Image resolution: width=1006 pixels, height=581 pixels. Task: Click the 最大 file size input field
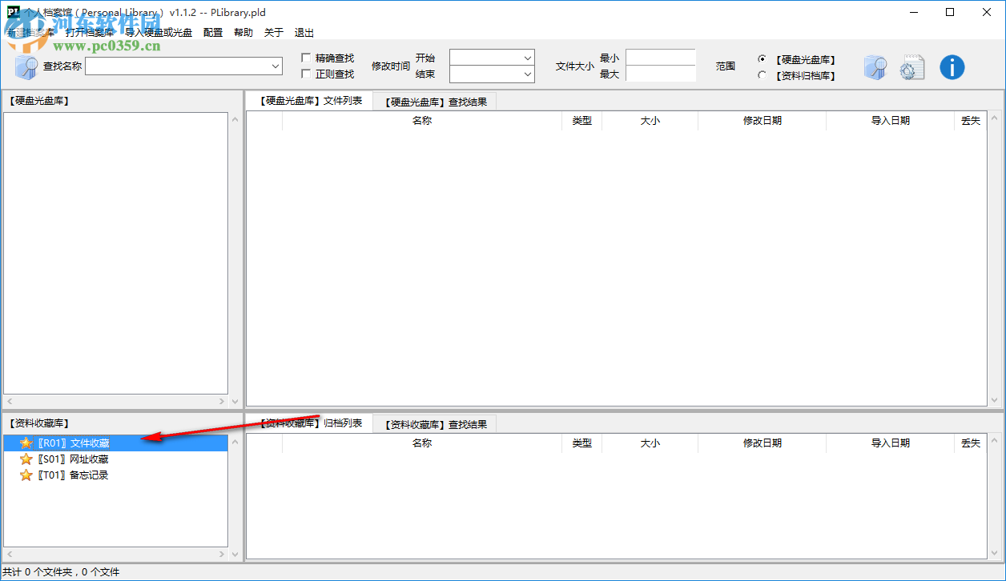[658, 74]
